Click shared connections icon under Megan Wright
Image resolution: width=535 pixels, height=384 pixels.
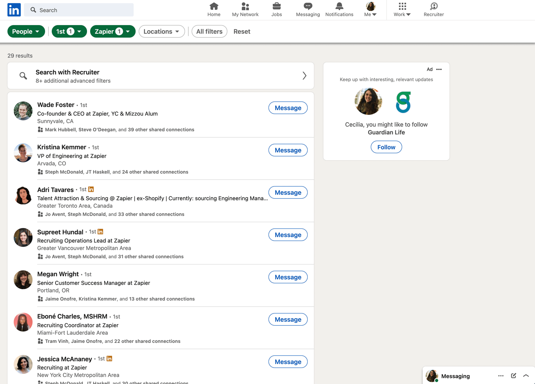tap(40, 299)
